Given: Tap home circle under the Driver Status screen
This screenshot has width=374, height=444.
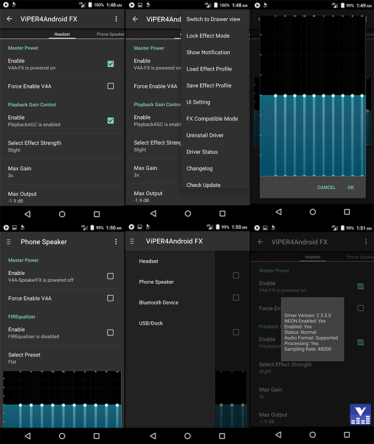Looking at the screenshot, I should (313, 434).
